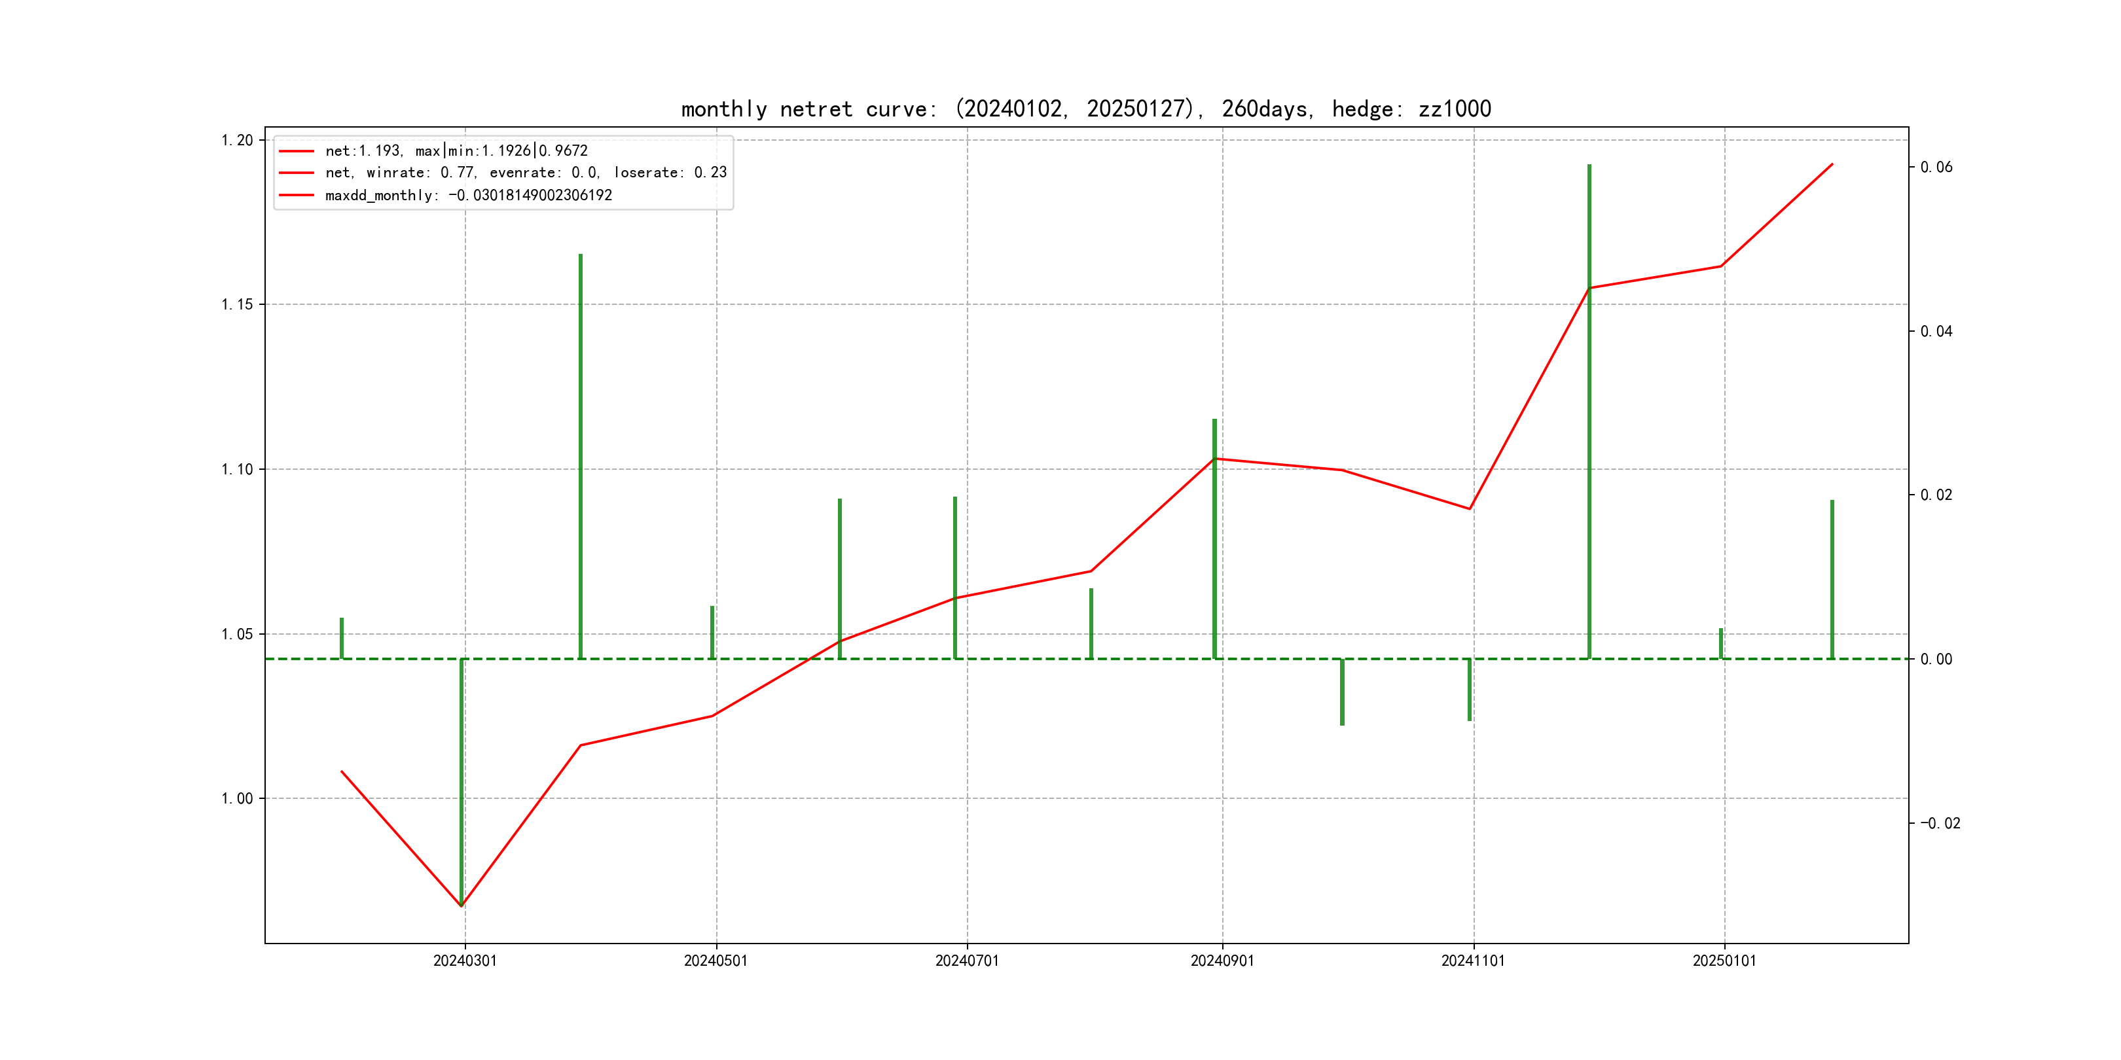Click the 1.00 left axis tick label
Screen dimensions: 2121x1060
[237, 798]
